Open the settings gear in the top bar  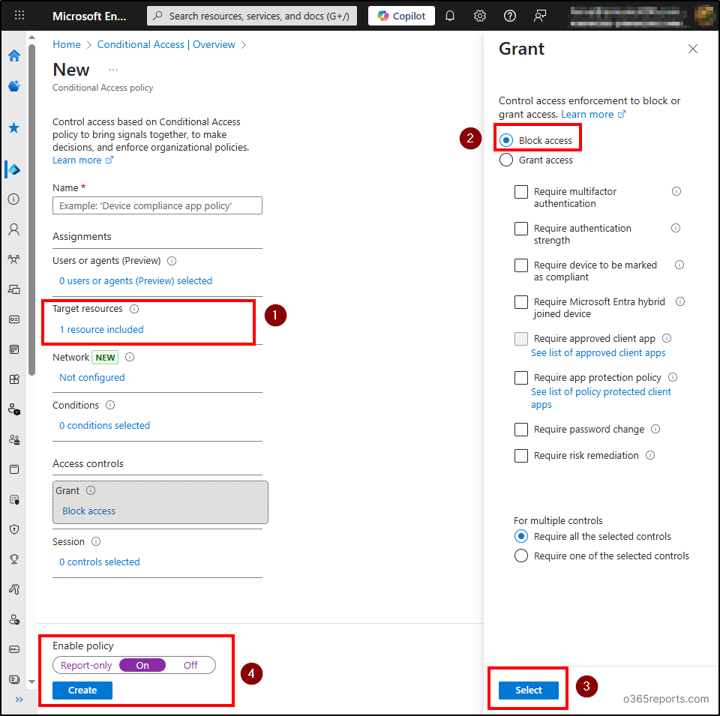479,16
